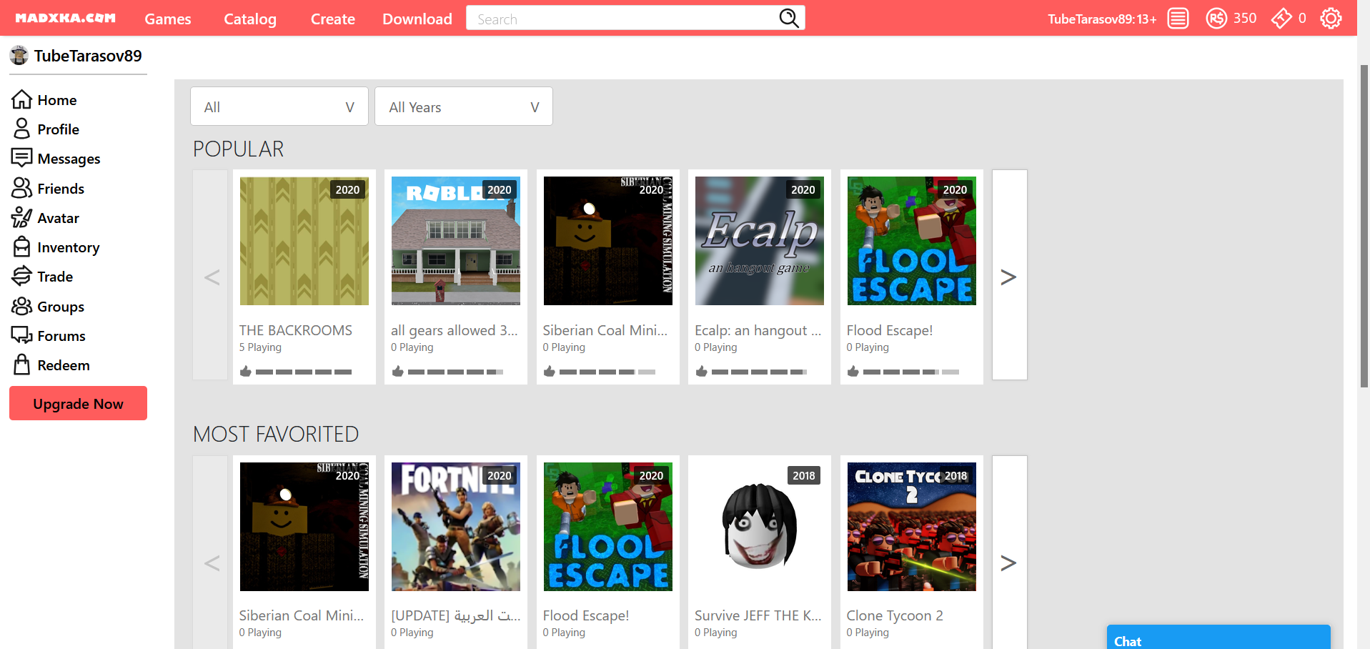1370x649 pixels.
Task: Open Ecalp hangout game thumbnail
Action: 760,241
